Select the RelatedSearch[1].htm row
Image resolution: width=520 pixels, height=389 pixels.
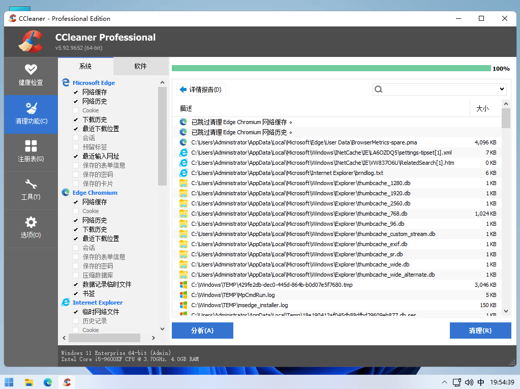click(x=337, y=163)
